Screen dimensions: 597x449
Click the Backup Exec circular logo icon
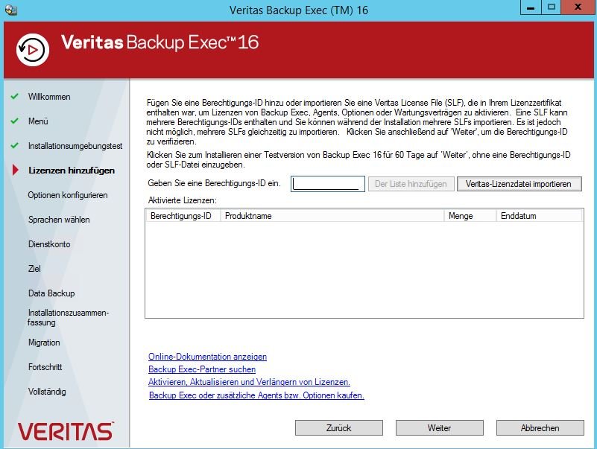point(33,50)
